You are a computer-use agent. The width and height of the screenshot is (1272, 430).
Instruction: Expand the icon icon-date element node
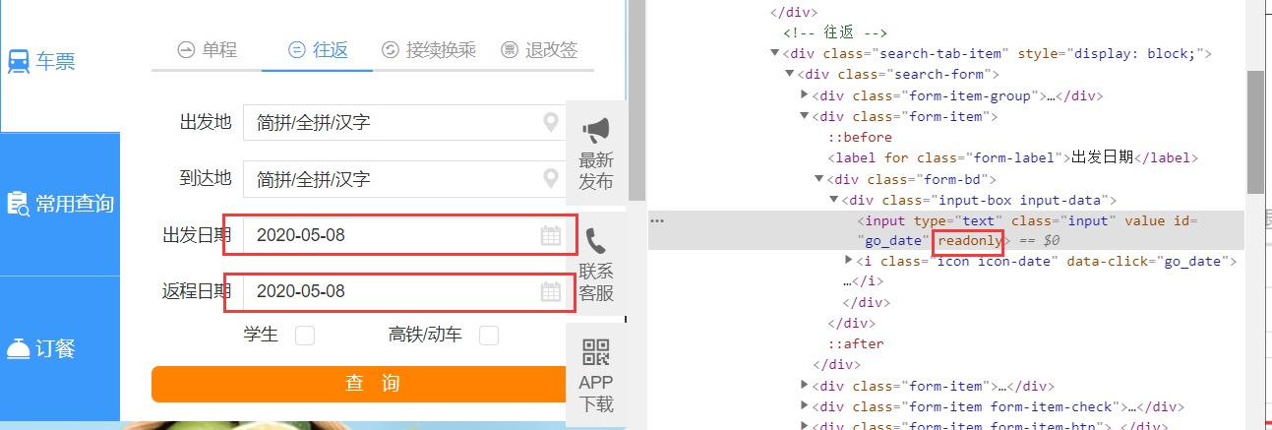(850, 261)
